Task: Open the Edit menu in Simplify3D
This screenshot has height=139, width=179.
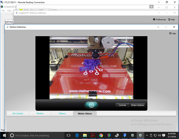Action: (x=9, y=11)
